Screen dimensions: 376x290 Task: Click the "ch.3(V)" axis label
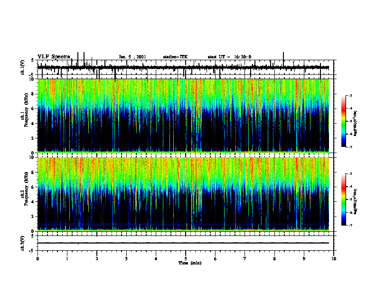(x=22, y=243)
